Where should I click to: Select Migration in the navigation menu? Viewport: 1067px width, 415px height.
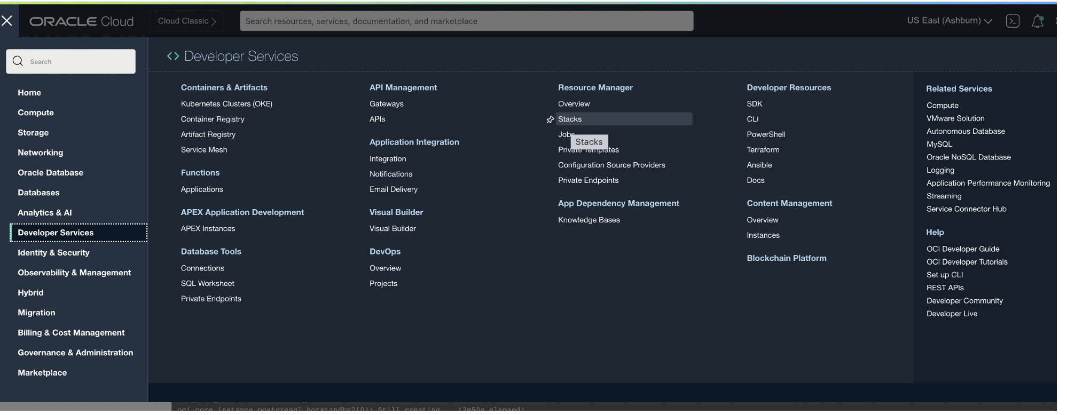coord(36,313)
